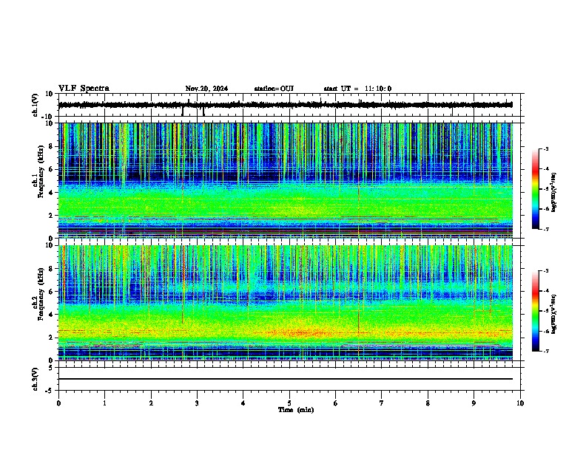Image resolution: width=586 pixels, height=452 pixels.
Task: Click the ch.1 frequency axis "4" tick
Action: pos(51,193)
